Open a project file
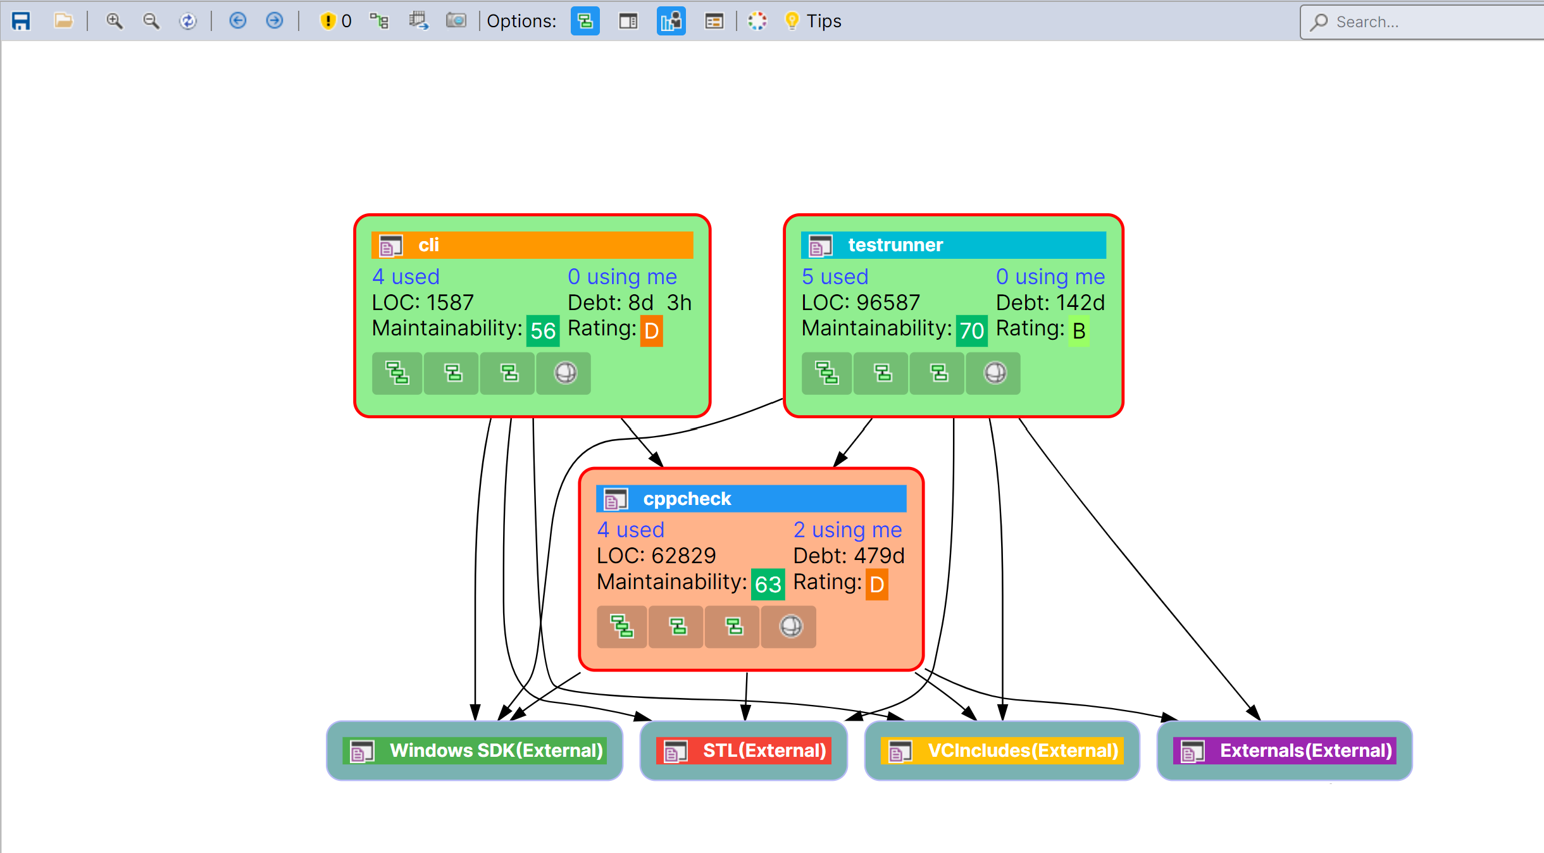Screen dimensions: 1544x853 point(64,21)
